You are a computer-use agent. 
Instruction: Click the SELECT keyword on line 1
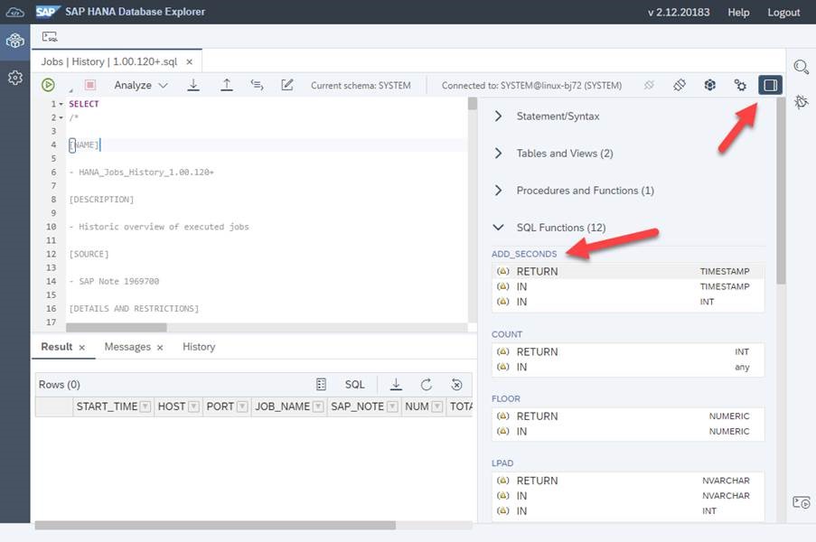click(84, 104)
